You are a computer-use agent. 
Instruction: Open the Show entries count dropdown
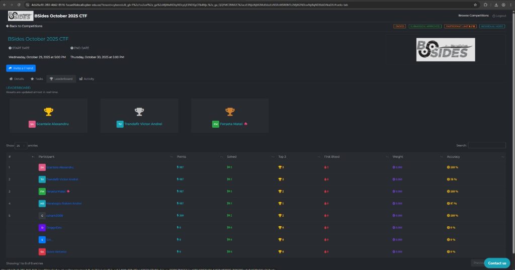click(21, 145)
